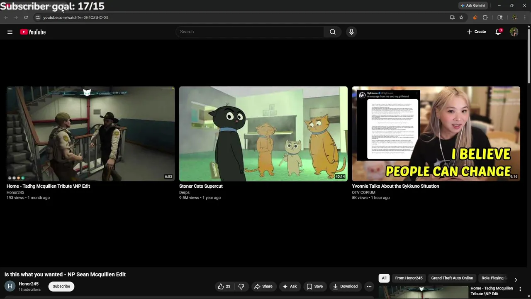The width and height of the screenshot is (531, 299).
Task: Select the Grand Theft Auto Online chip
Action: point(452,278)
